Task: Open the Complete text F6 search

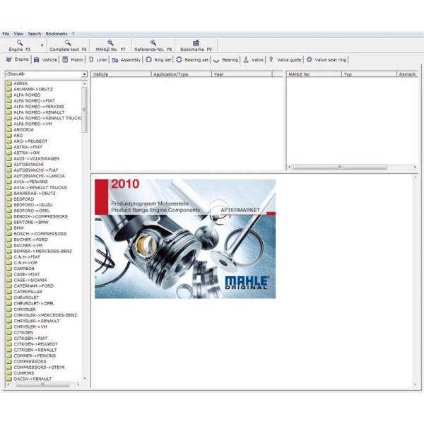Action: tap(68, 43)
